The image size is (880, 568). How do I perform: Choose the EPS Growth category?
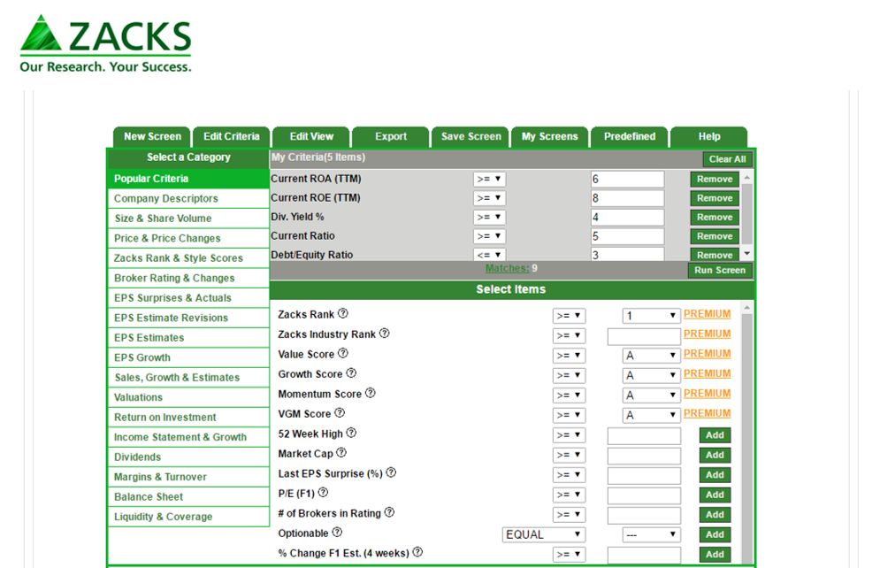(188, 357)
